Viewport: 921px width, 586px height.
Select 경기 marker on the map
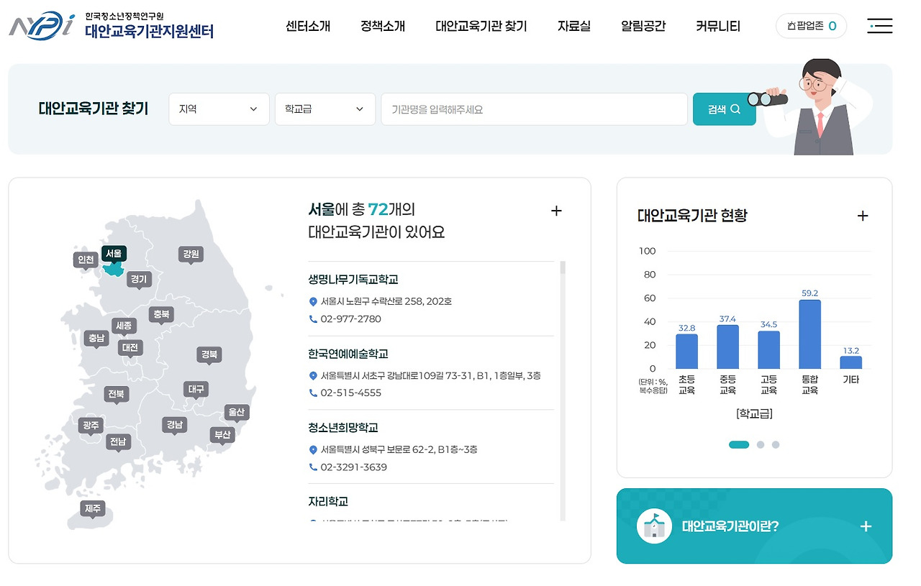(139, 280)
